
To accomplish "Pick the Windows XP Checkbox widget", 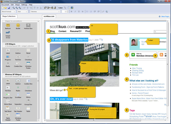I will coord(28,89).
